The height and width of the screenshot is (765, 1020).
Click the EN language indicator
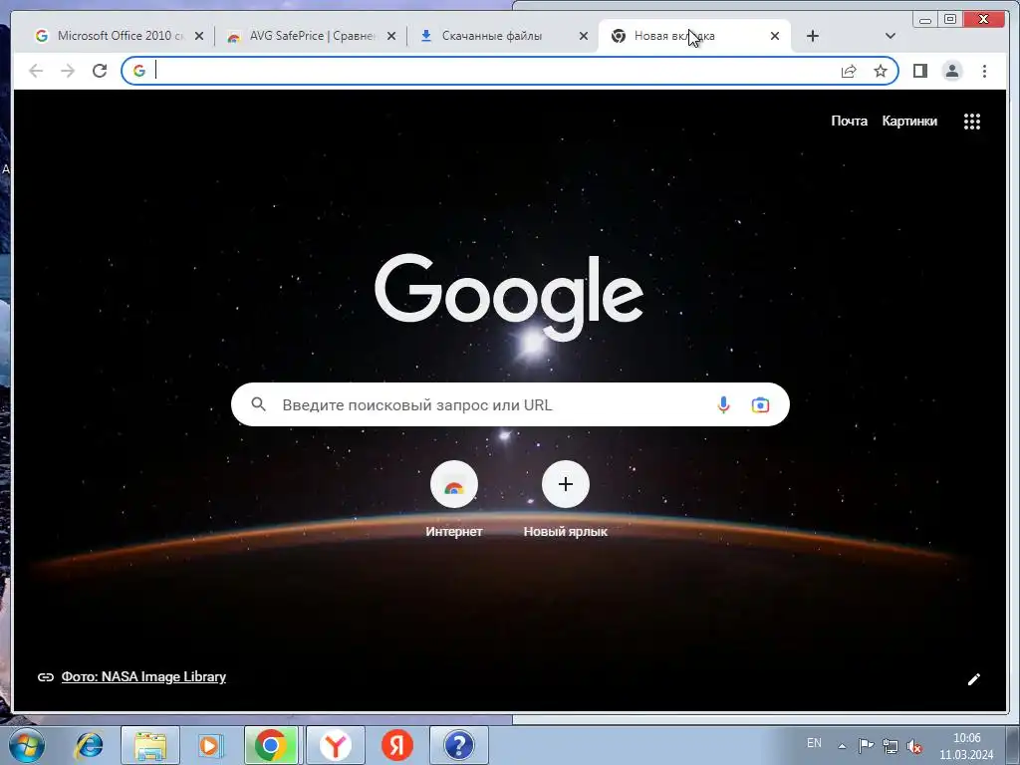pyautogui.click(x=814, y=743)
